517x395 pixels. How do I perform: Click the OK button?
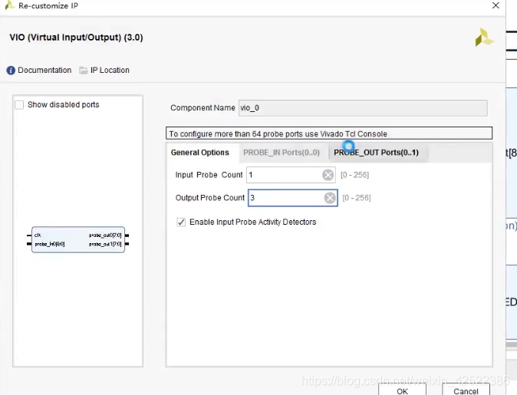(x=402, y=391)
